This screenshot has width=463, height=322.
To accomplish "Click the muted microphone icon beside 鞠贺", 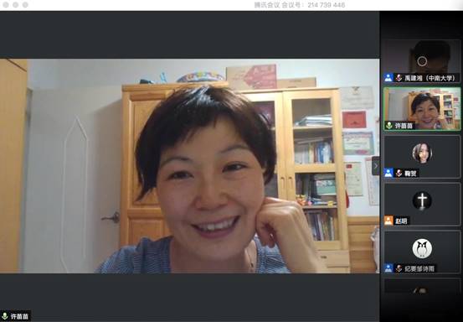I will pyautogui.click(x=399, y=173).
